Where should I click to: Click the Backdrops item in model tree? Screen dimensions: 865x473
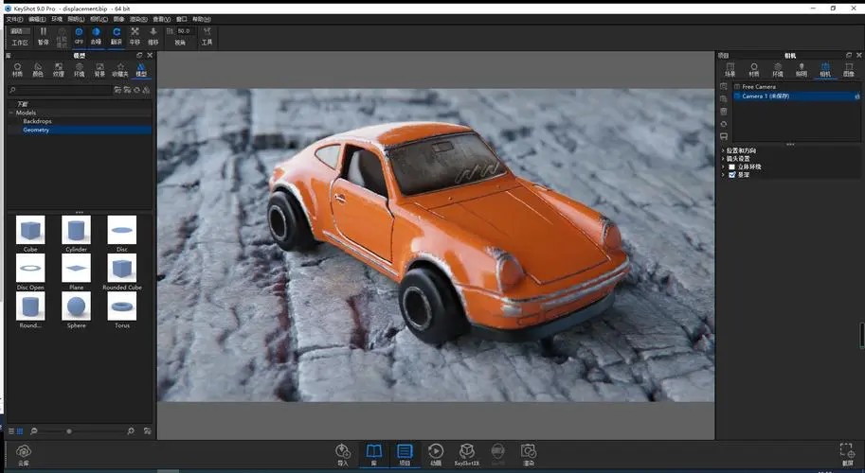tap(37, 121)
